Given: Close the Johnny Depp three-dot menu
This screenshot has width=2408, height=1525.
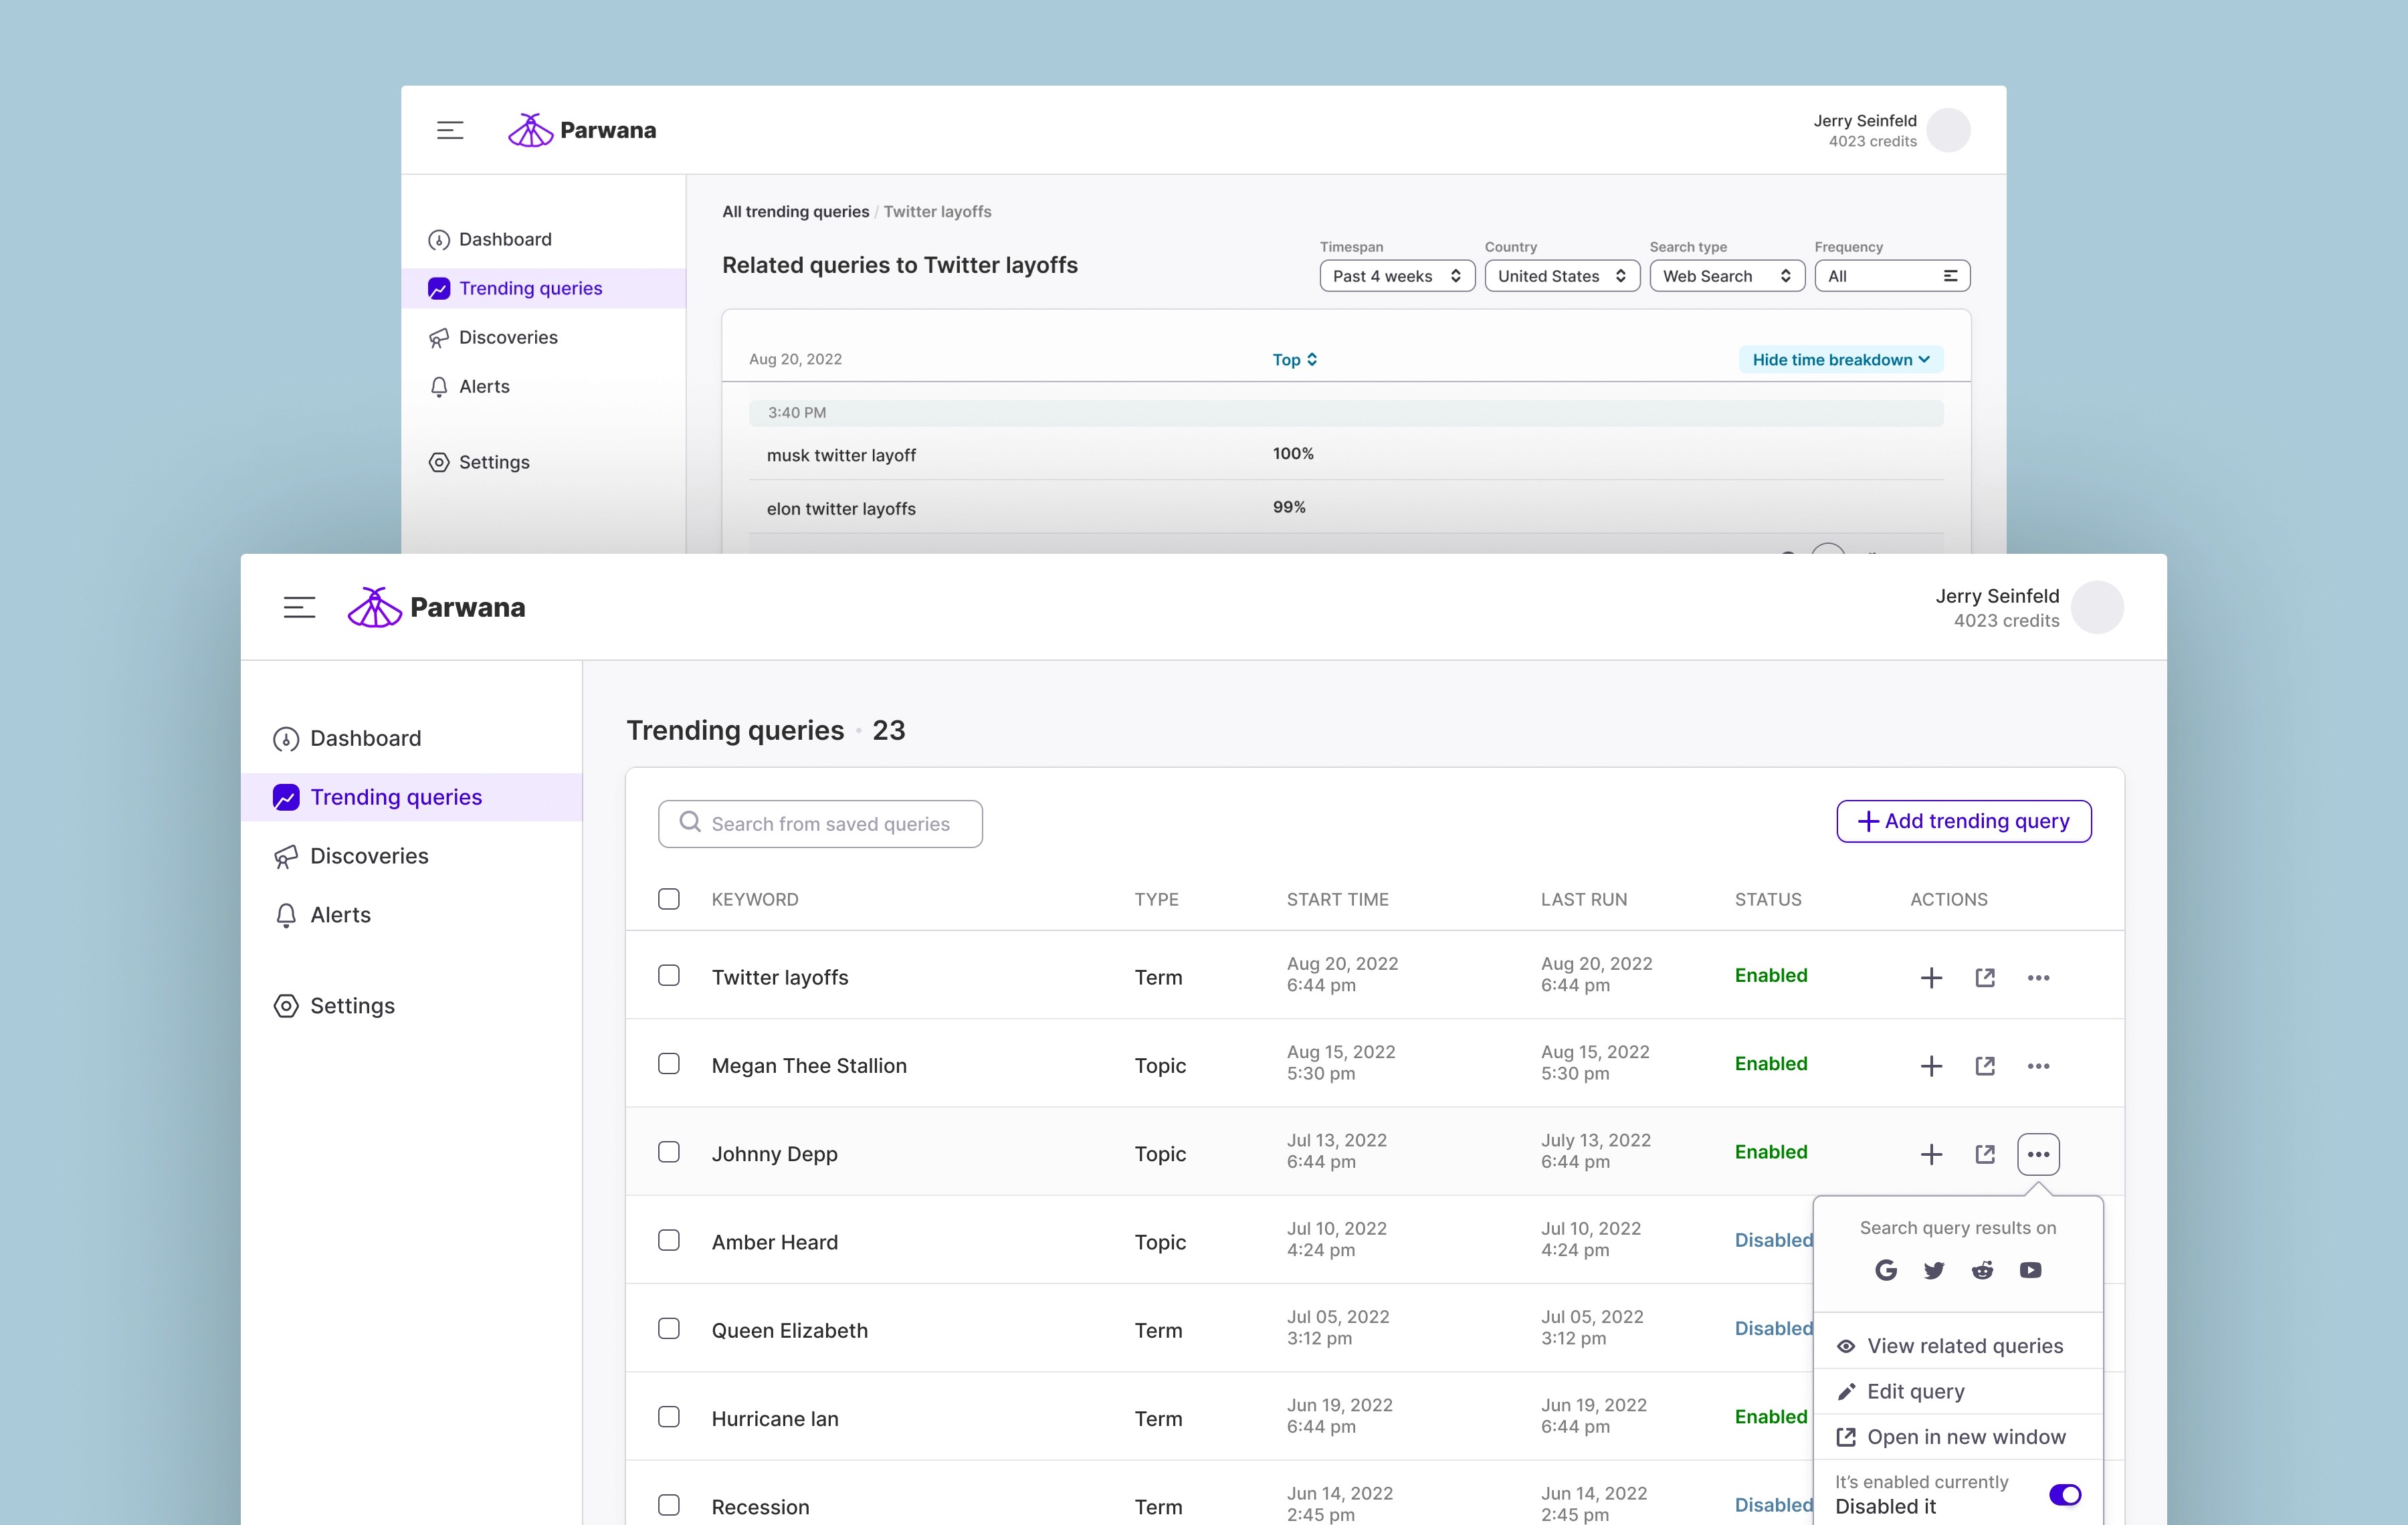Looking at the screenshot, I should [2038, 1154].
